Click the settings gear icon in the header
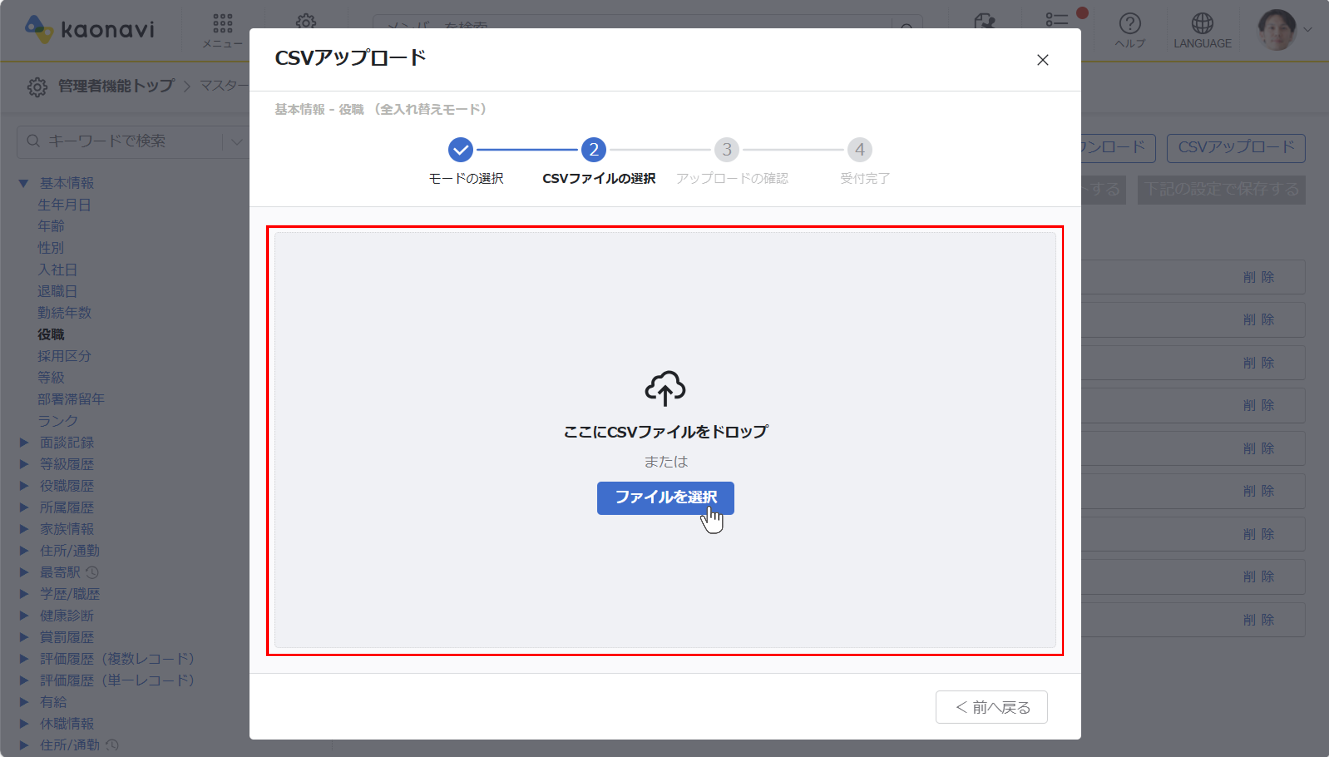This screenshot has width=1329, height=757. click(307, 21)
